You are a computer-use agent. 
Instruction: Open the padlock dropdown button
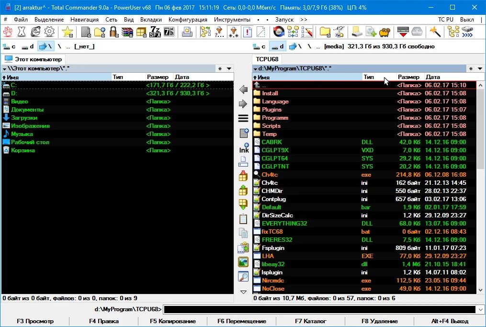coord(114,32)
